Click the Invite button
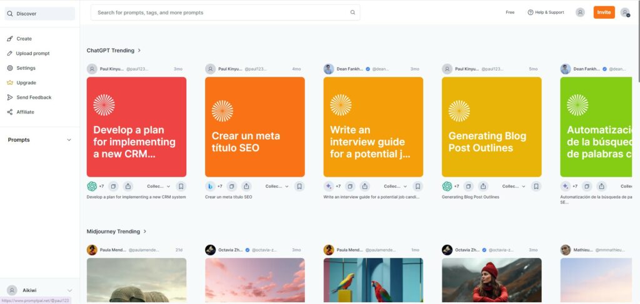 click(604, 12)
